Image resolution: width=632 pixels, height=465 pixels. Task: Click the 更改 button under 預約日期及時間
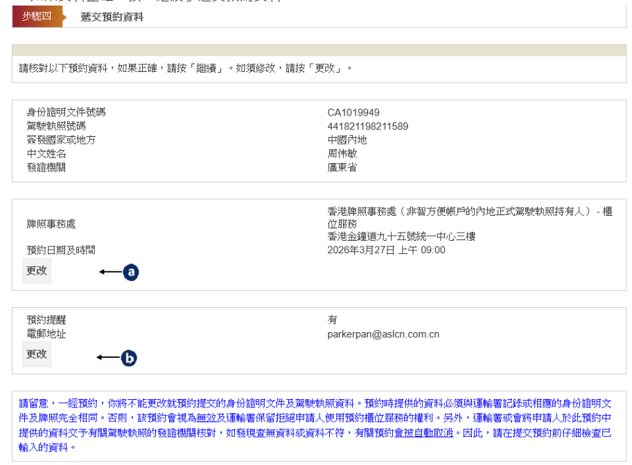pyautogui.click(x=36, y=271)
